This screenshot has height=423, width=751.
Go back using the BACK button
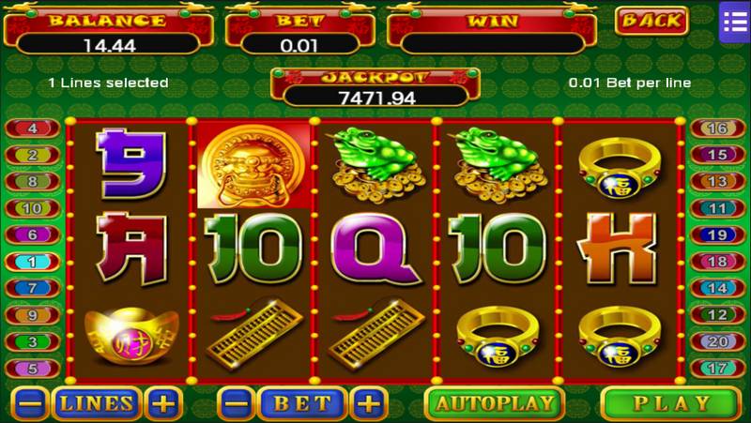tap(651, 21)
